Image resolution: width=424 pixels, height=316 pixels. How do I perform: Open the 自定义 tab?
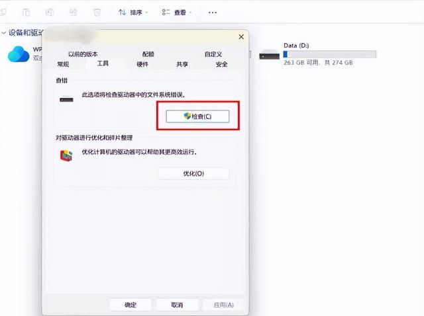click(x=213, y=54)
